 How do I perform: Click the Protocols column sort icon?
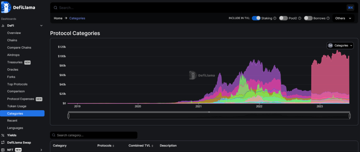(113, 146)
